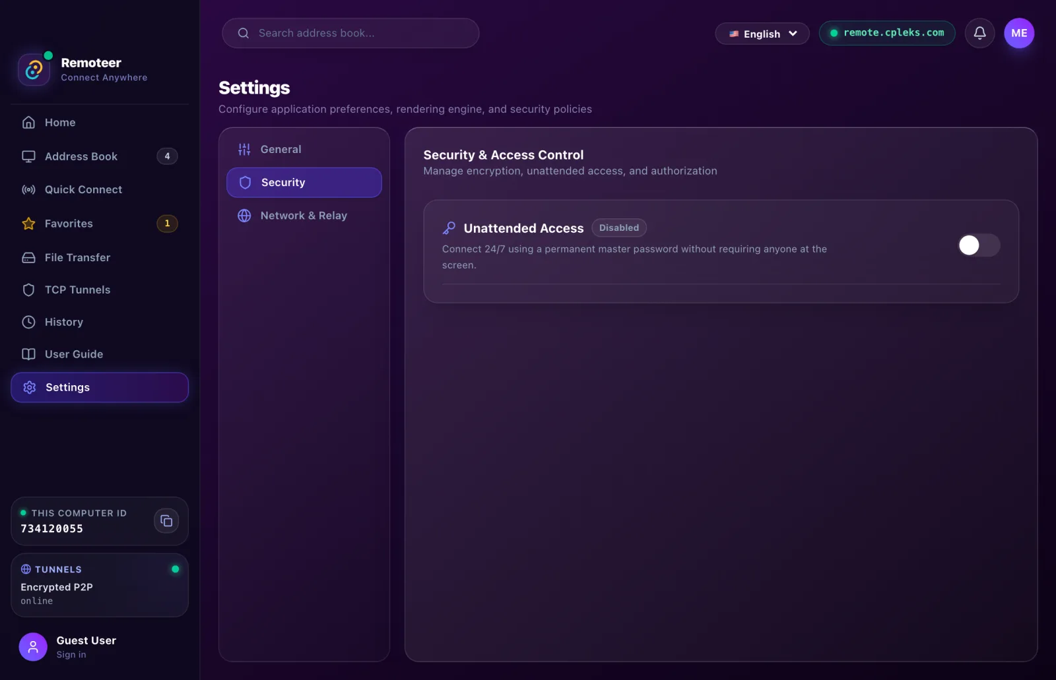Click the US flag icon

coord(734,34)
